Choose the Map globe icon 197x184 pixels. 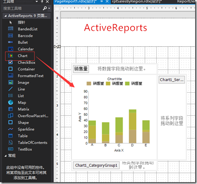click(x=11, y=102)
